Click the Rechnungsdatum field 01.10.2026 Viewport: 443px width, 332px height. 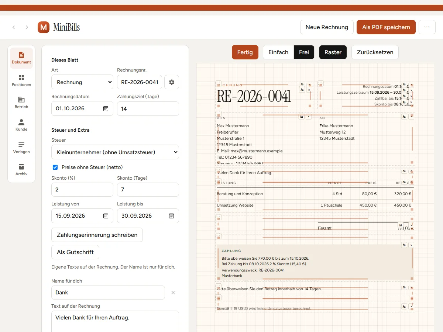tap(82, 109)
